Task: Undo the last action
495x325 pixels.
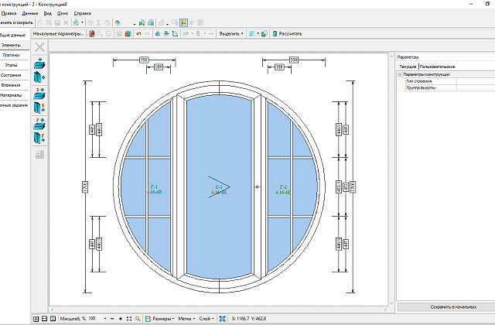Action: pyautogui.click(x=138, y=34)
